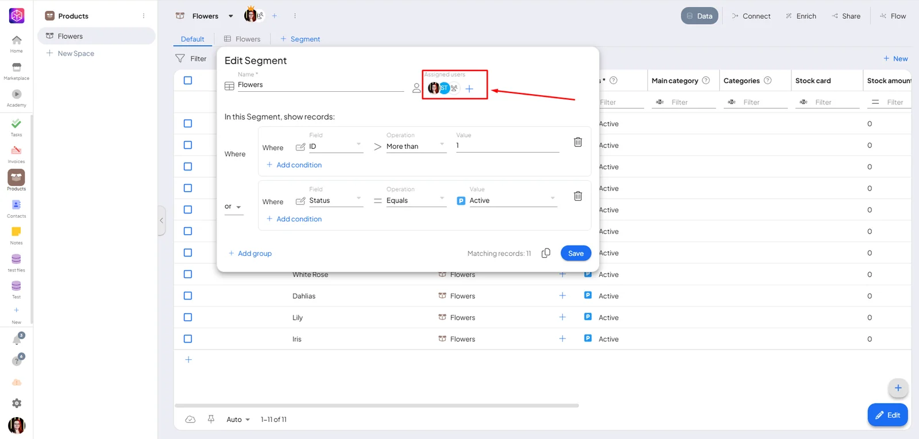
Task: Switch to the Flowers segment tab
Action: click(x=242, y=39)
